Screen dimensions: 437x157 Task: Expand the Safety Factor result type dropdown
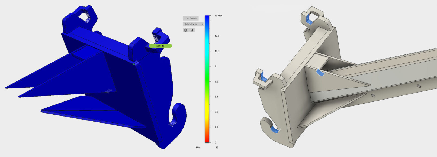(193, 24)
